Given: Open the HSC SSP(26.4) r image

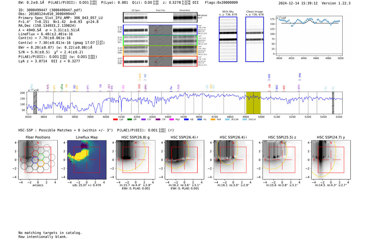Looking at the screenshot, I should click(x=184, y=160).
